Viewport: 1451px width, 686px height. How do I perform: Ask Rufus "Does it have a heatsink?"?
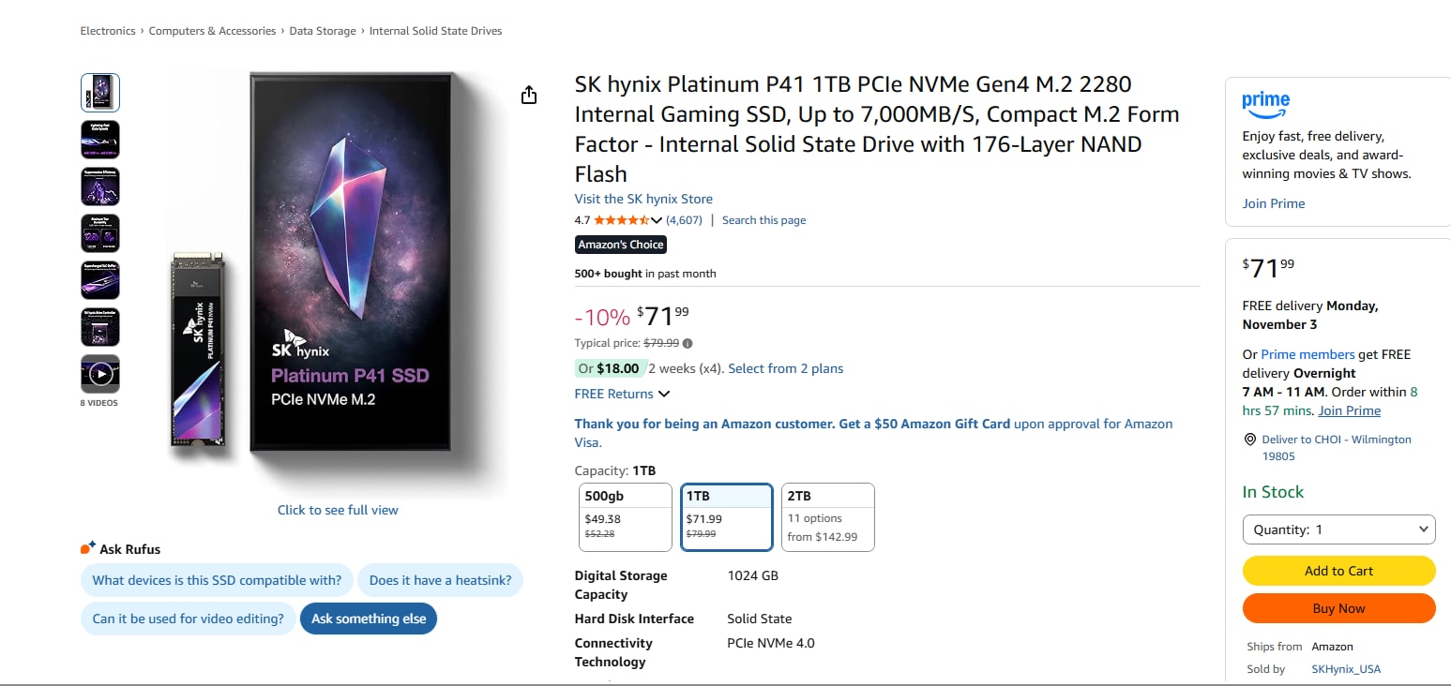(x=440, y=580)
